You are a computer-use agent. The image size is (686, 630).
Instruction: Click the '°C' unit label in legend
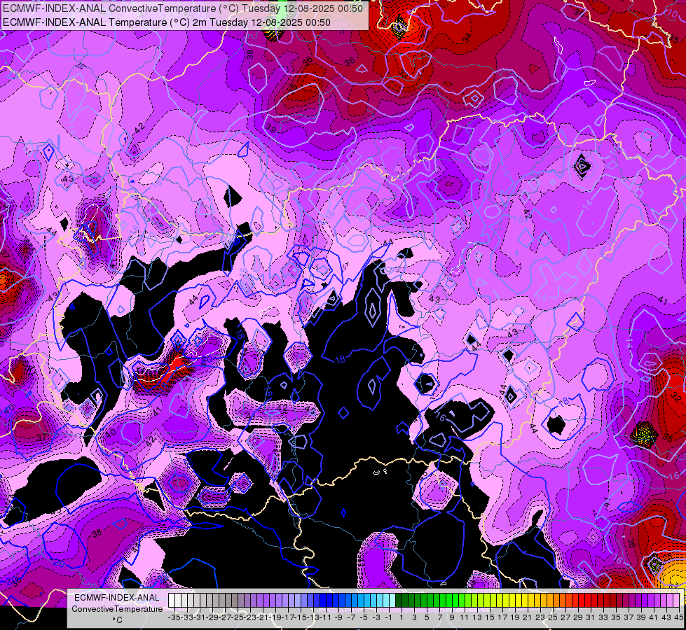point(117,620)
